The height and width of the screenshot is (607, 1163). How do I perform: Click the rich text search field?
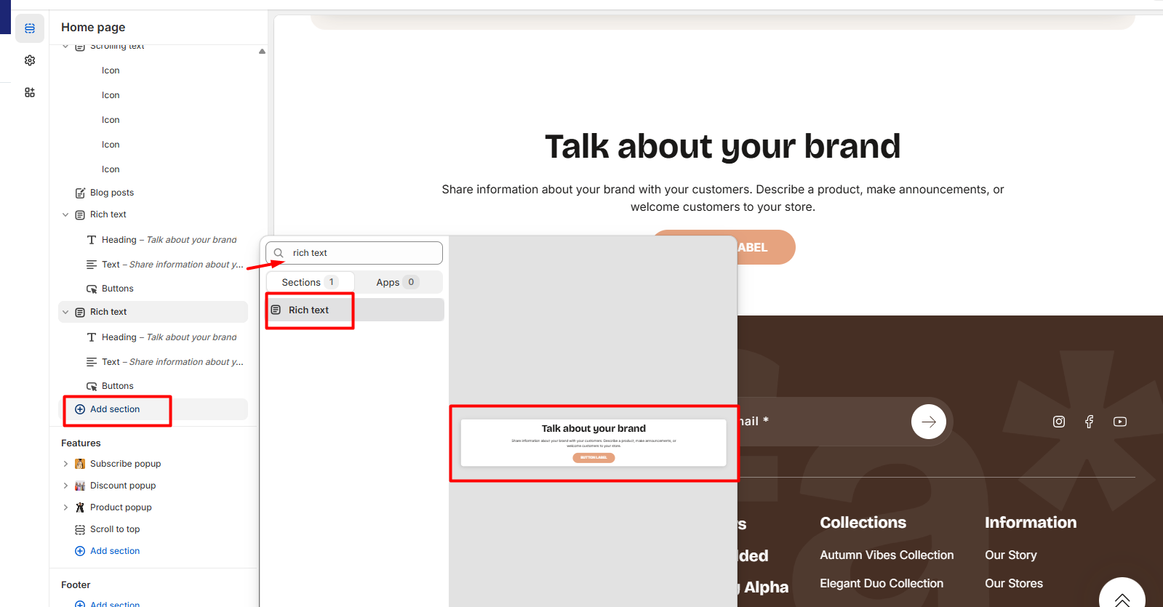pos(354,253)
